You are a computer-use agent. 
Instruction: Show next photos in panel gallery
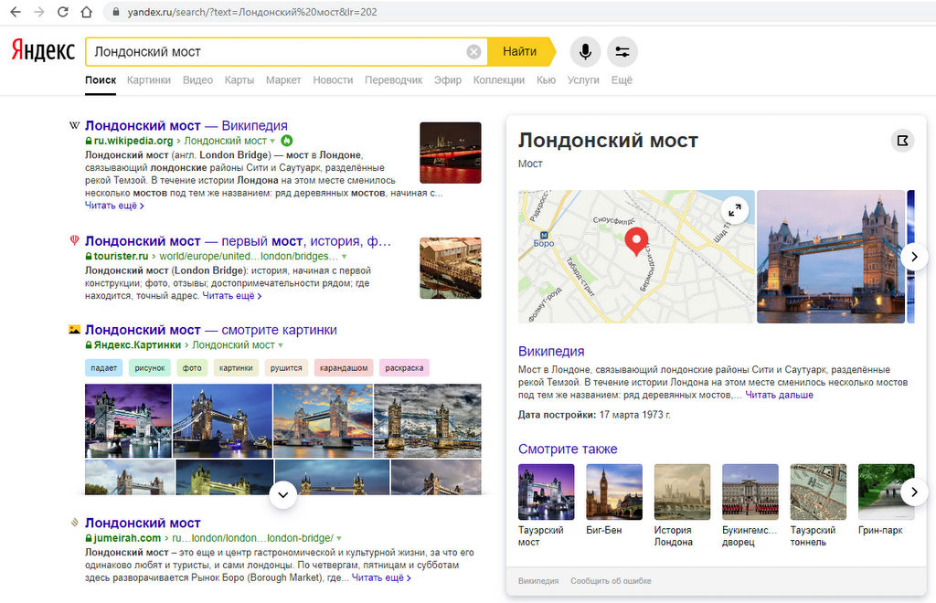tap(914, 257)
